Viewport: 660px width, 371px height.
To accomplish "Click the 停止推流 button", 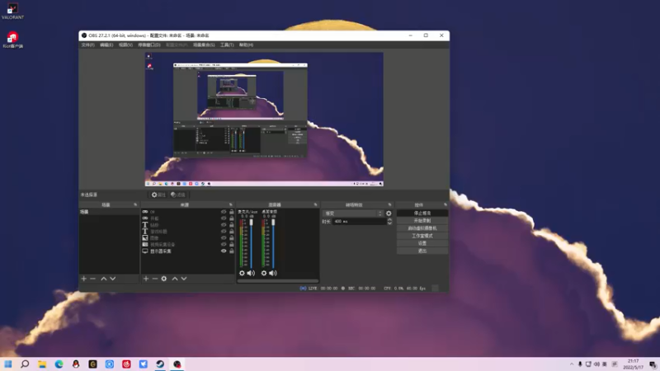I will pos(422,214).
